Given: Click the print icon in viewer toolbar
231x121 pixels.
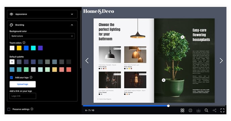Looking at the screenshot, I should 190,110.
